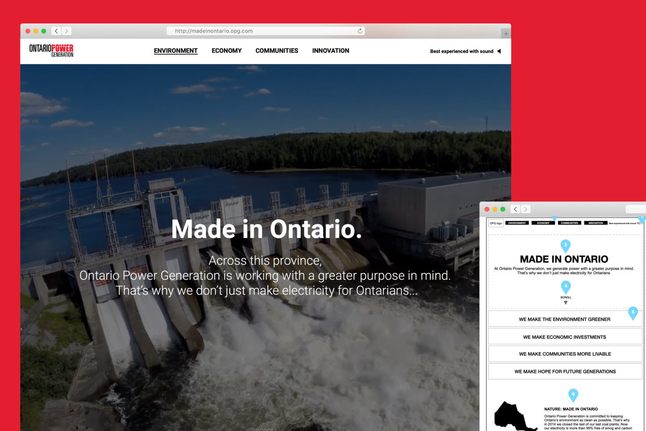Toggle the sound speaker icon
This screenshot has width=646, height=431.
tap(499, 51)
